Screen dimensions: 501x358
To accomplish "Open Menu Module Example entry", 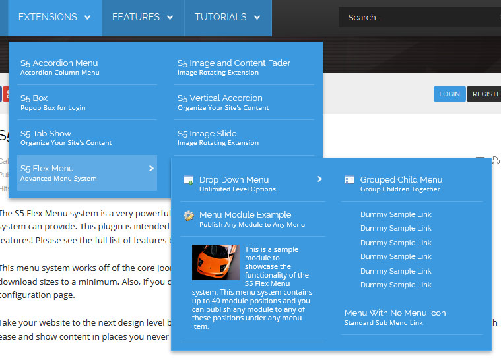I will click(x=253, y=219).
